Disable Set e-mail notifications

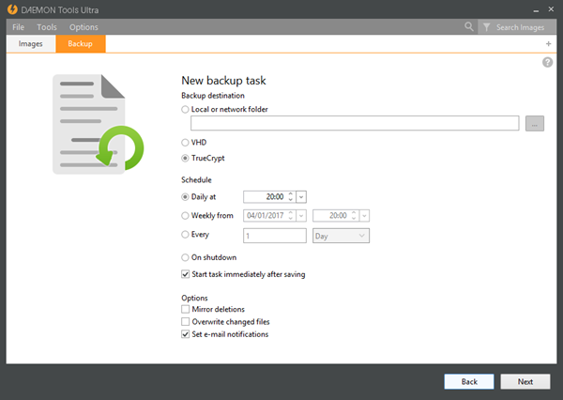point(185,334)
